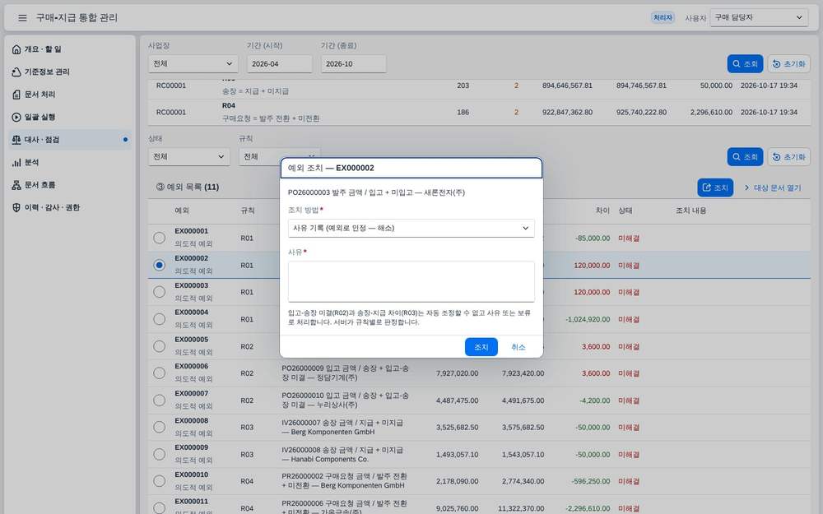Open the hamburger navigation menu
This screenshot has height=514, width=823.
(x=22, y=18)
